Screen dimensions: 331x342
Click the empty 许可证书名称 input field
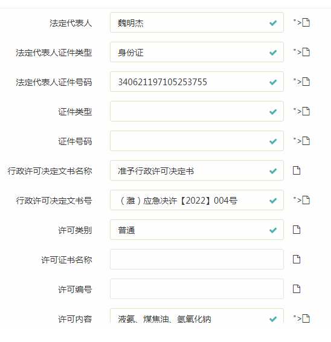coord(197,259)
